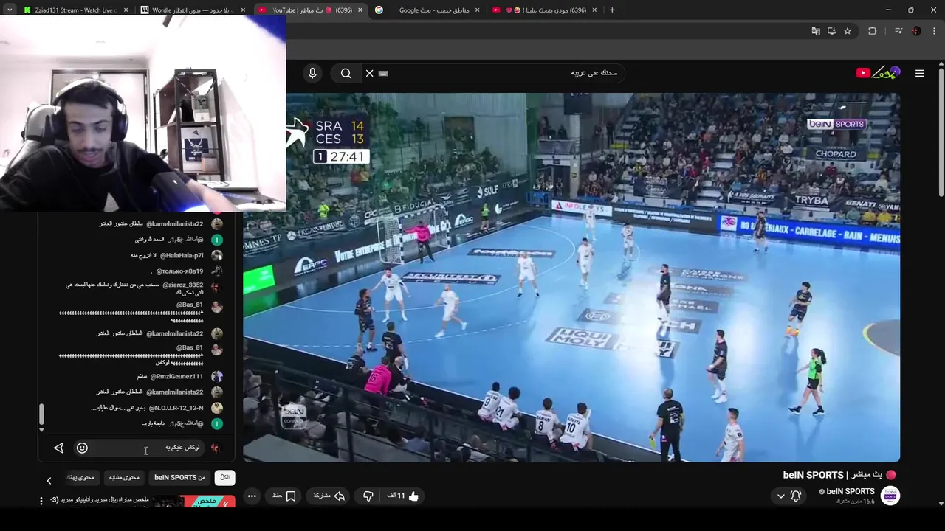The image size is (945, 531).
Task: Translate this page icon in address bar
Action: (816, 31)
